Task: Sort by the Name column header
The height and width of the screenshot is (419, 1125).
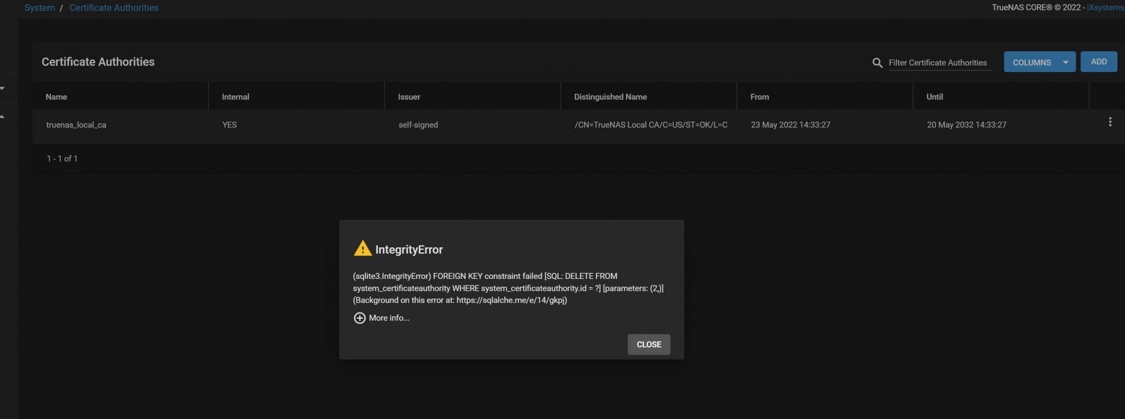Action: (56, 97)
